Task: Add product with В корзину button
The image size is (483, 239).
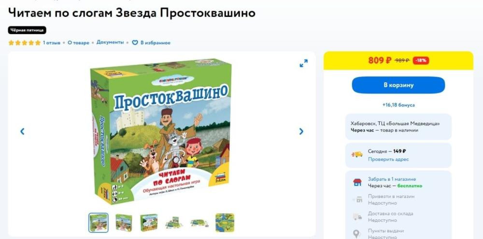Action: 398,85
